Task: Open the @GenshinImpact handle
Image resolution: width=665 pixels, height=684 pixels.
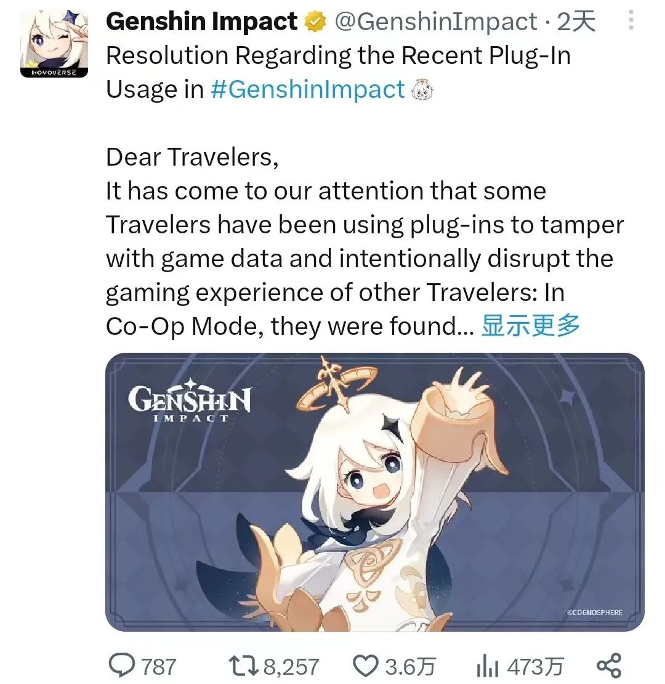Action: pyautogui.click(x=436, y=22)
